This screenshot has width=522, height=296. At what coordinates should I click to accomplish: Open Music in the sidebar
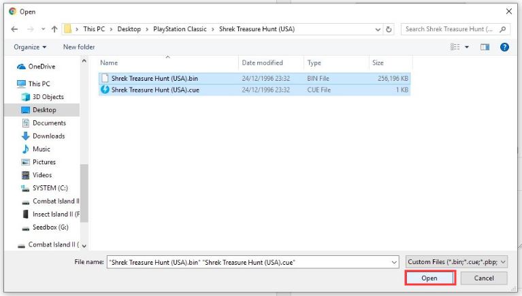(42, 149)
